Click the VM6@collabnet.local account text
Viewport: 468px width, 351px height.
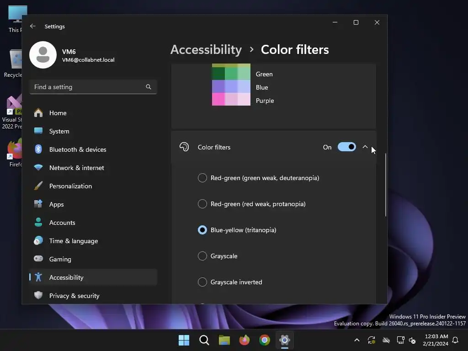click(88, 60)
